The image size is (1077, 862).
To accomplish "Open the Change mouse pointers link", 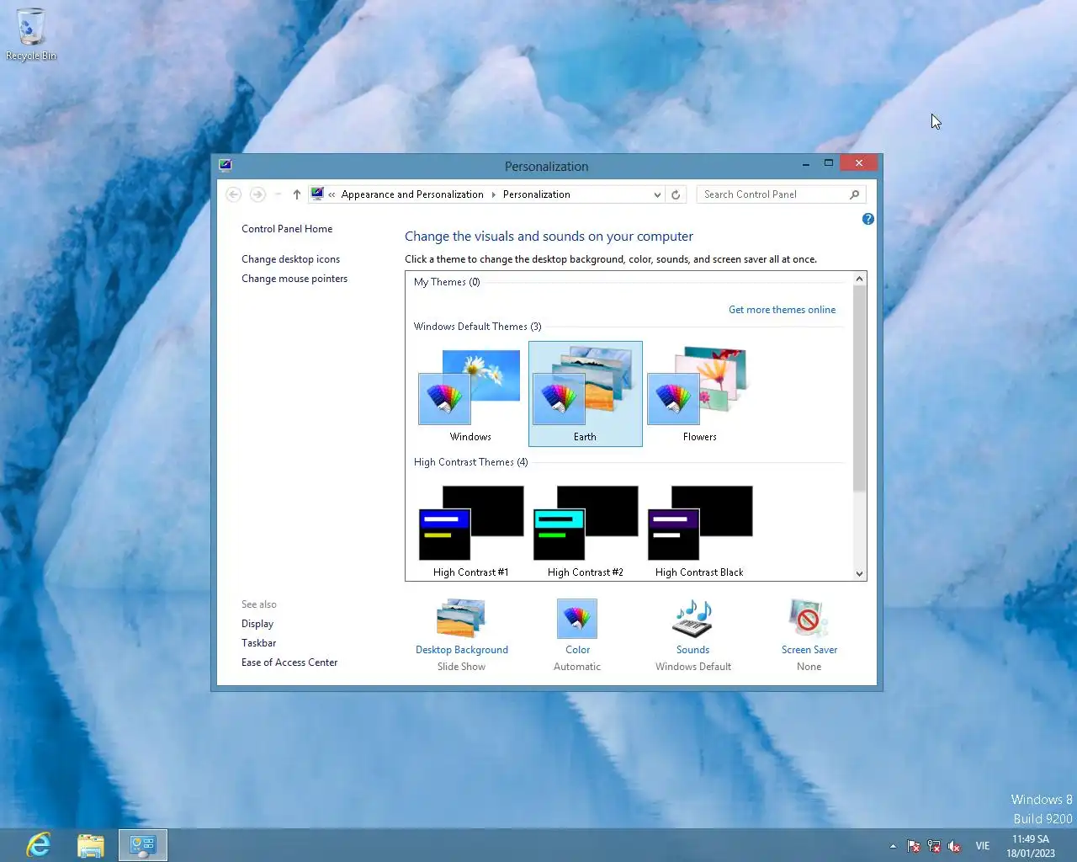I will 294,279.
